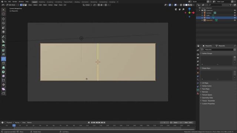The image size is (237, 133).
Task: Jump to the timeline end frame
Action: 104,123
